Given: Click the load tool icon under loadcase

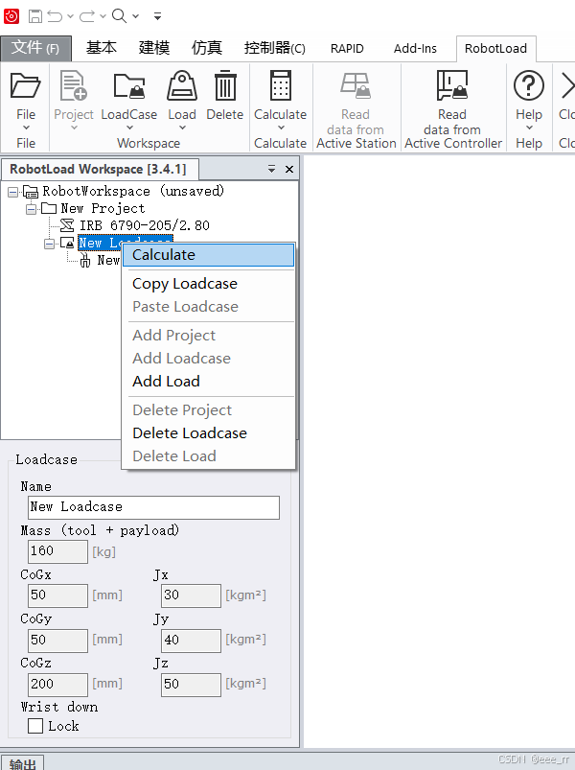Looking at the screenshot, I should (85, 260).
